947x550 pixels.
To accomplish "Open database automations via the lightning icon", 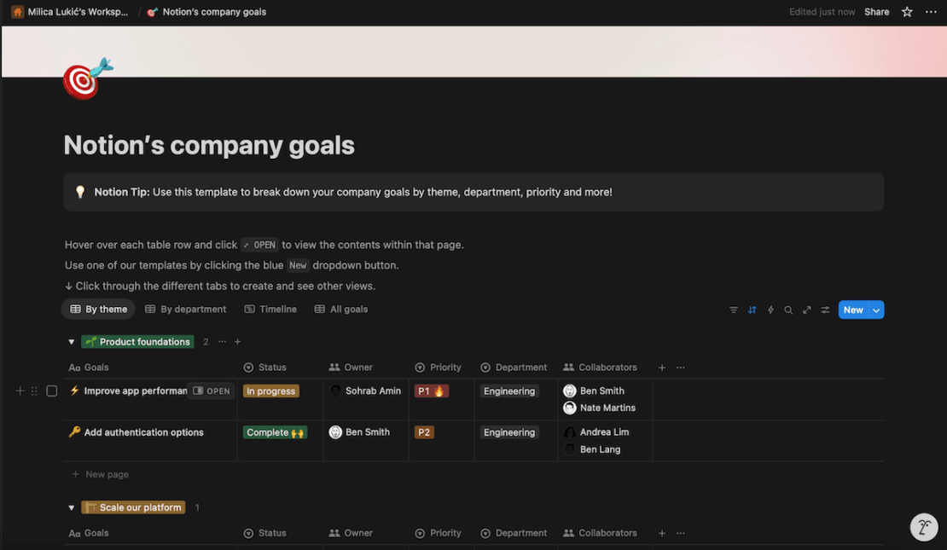I will (770, 310).
